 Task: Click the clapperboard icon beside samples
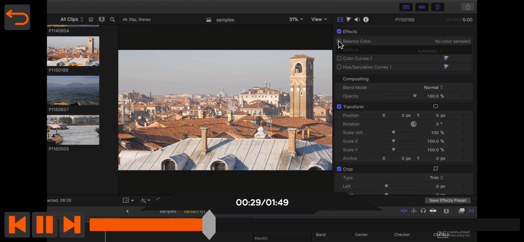click(x=209, y=20)
